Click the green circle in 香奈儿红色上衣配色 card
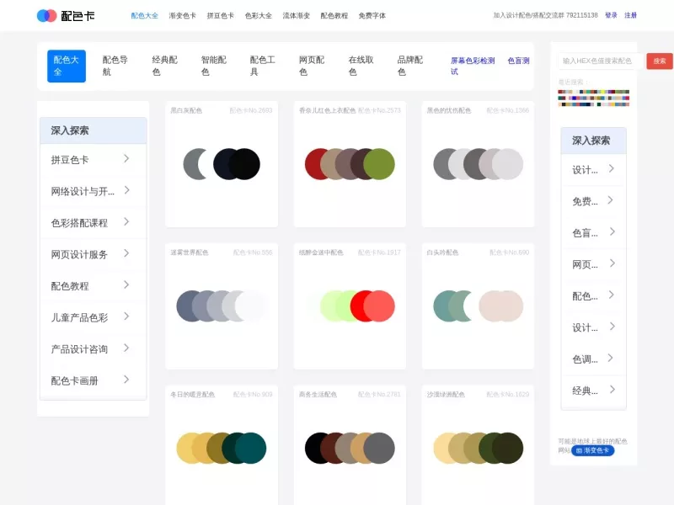674x505 pixels. 380,164
